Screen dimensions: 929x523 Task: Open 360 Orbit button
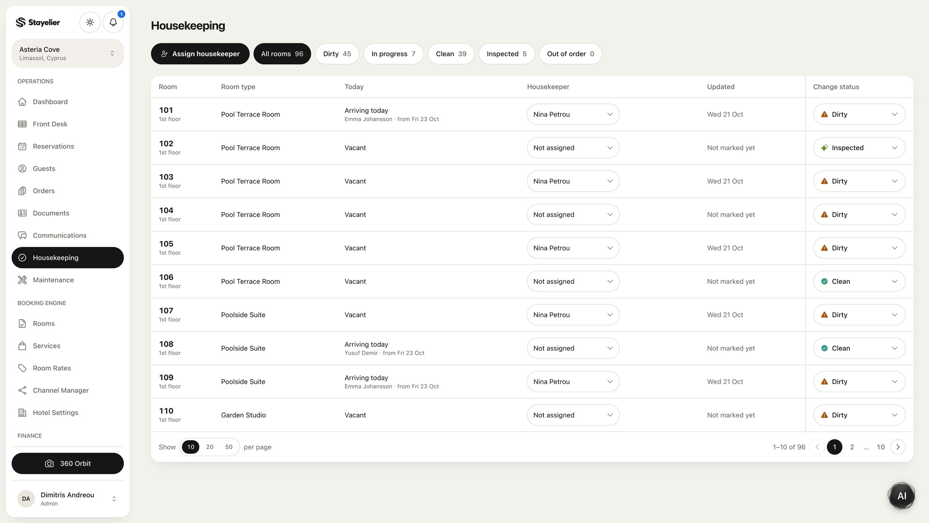click(x=68, y=463)
